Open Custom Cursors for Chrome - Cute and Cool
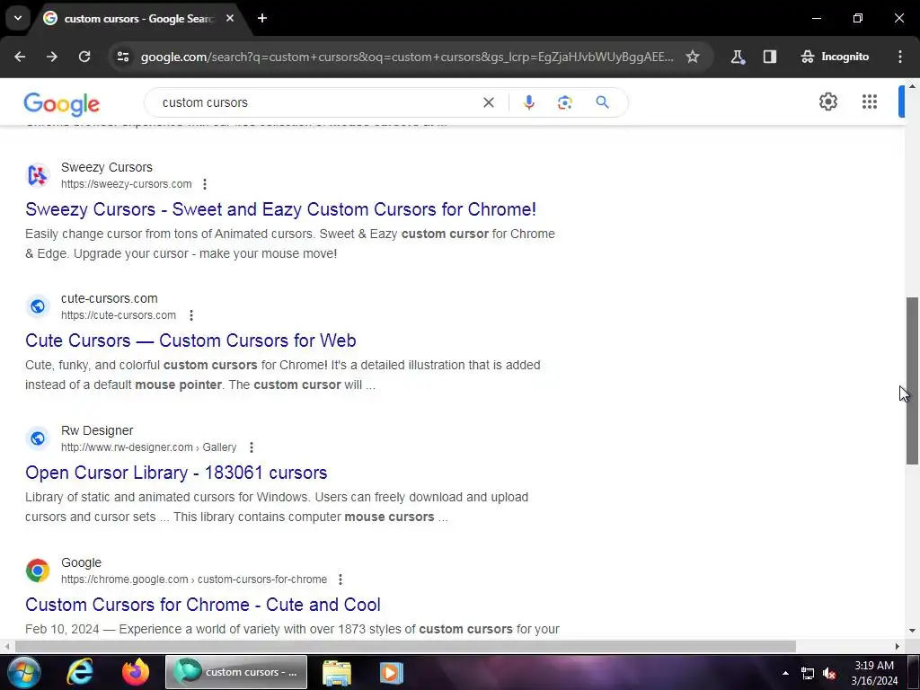 pos(203,605)
